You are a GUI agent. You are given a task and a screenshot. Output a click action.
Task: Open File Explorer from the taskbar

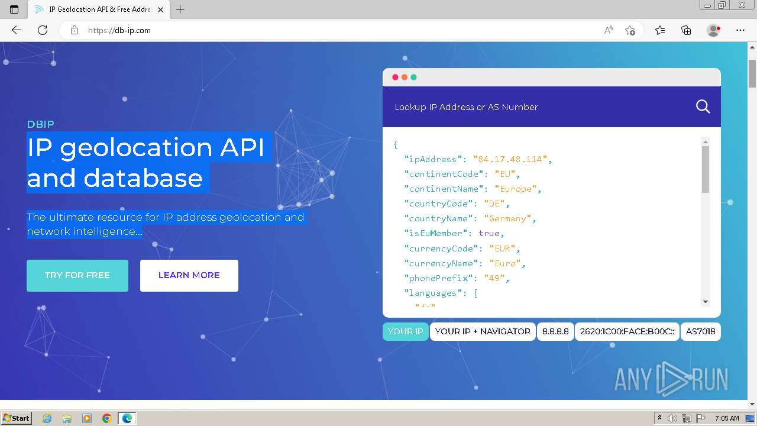(x=67, y=418)
